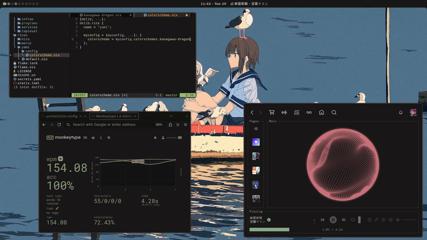Open the profile avatar in music player

(413, 112)
